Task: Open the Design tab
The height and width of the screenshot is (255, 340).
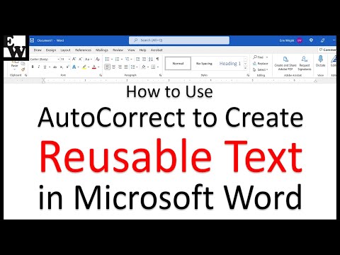Action: click(51, 50)
